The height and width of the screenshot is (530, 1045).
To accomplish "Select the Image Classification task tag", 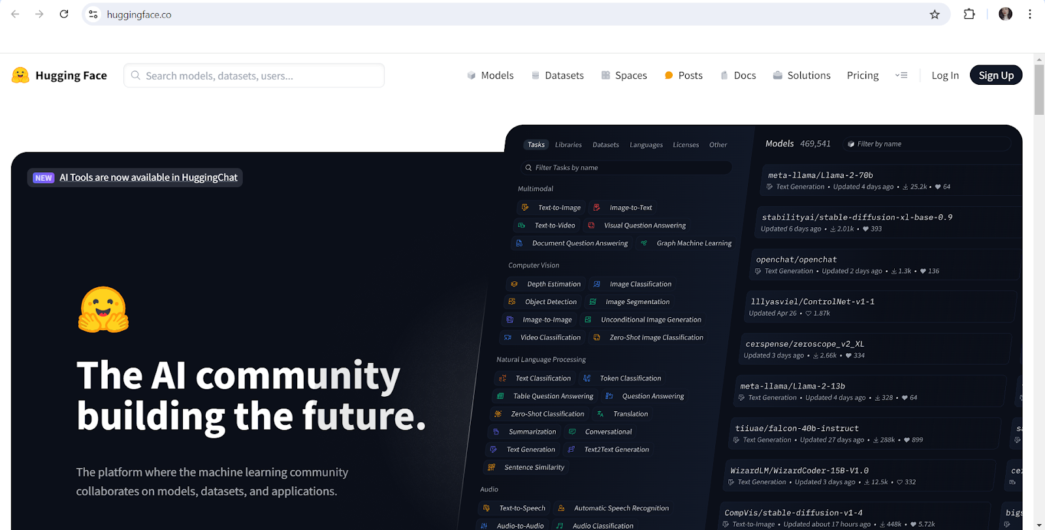I will 632,284.
